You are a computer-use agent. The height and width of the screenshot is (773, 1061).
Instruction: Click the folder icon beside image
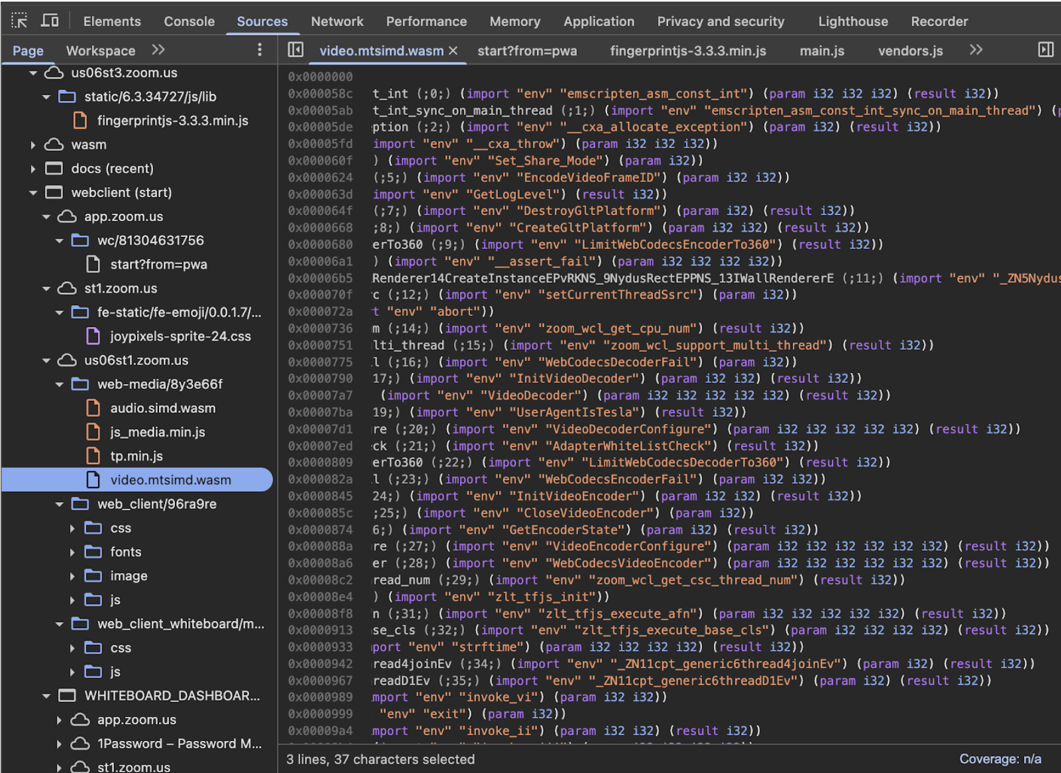click(x=93, y=576)
